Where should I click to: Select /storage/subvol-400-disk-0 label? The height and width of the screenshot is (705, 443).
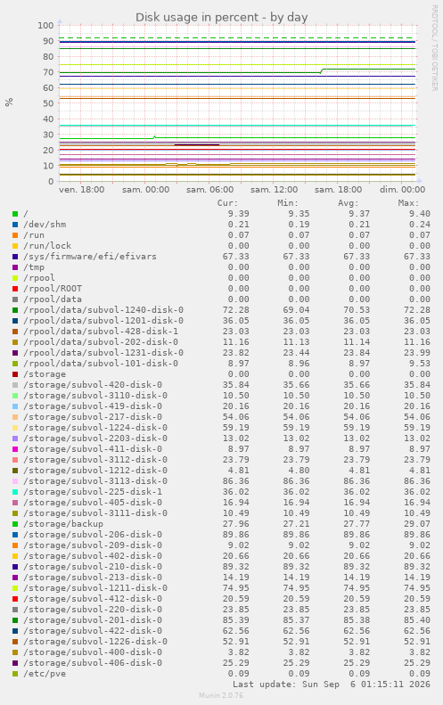click(x=93, y=652)
